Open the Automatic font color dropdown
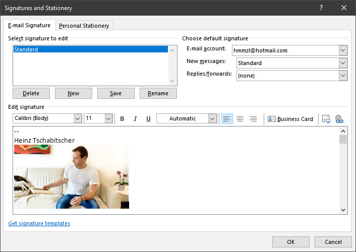 tap(212, 118)
